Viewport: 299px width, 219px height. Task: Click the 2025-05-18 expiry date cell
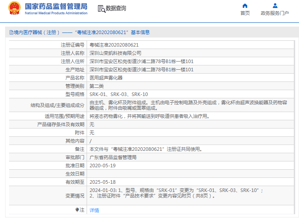tap(103, 182)
